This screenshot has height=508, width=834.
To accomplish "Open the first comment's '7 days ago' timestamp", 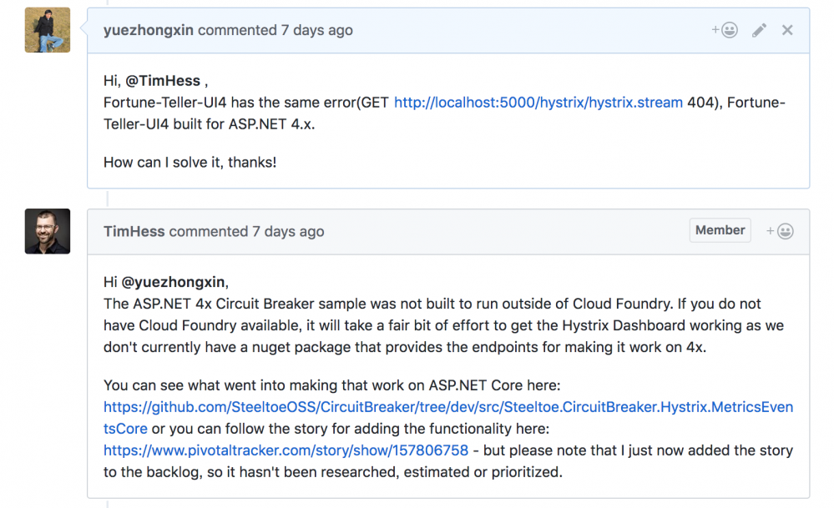I will [x=316, y=30].
